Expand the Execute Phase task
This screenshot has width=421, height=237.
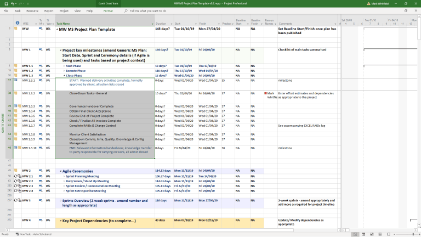[x=64, y=71]
